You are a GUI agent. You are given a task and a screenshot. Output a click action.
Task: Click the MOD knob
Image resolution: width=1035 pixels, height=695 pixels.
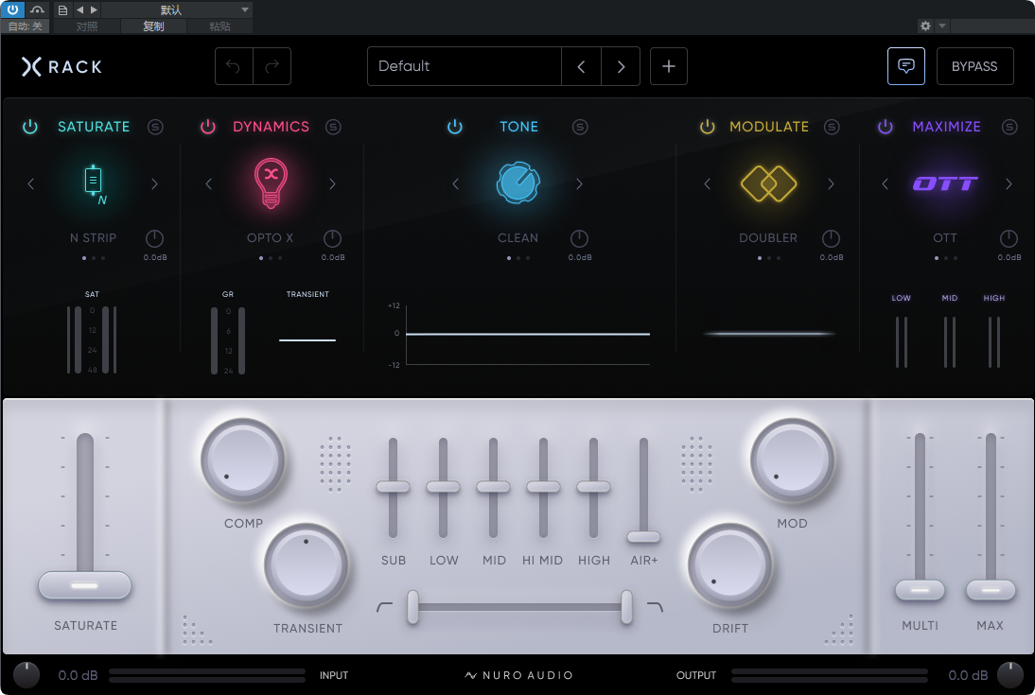point(792,460)
